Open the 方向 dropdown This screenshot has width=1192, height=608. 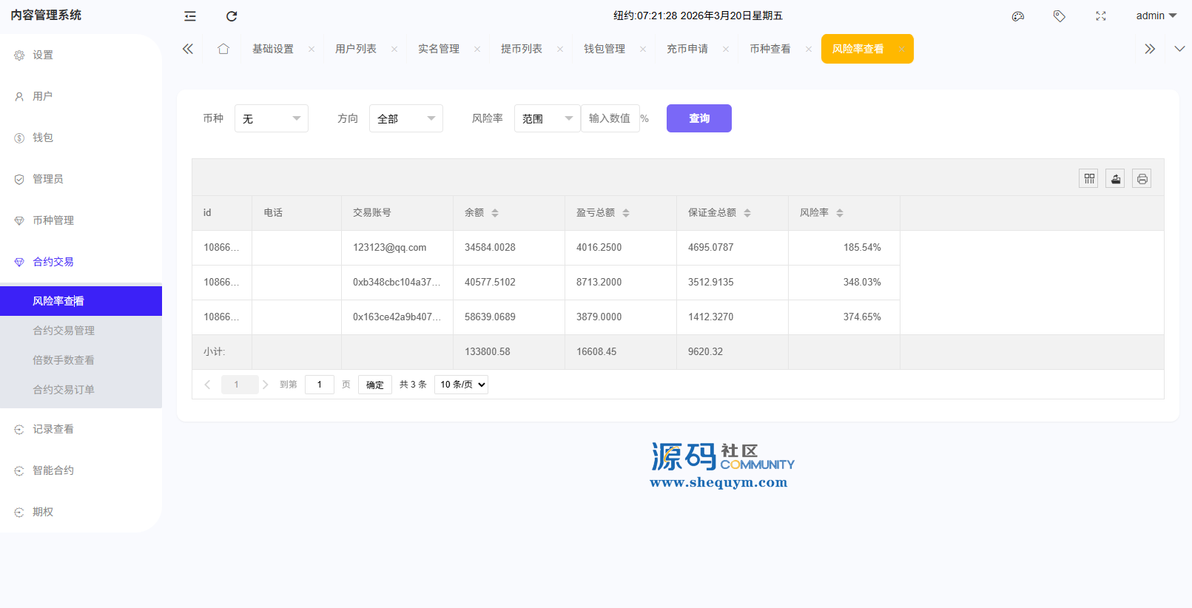tap(405, 118)
